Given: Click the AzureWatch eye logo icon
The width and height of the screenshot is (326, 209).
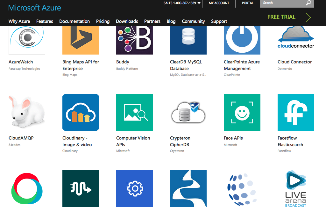Looking at the screenshot, I should (27, 39).
